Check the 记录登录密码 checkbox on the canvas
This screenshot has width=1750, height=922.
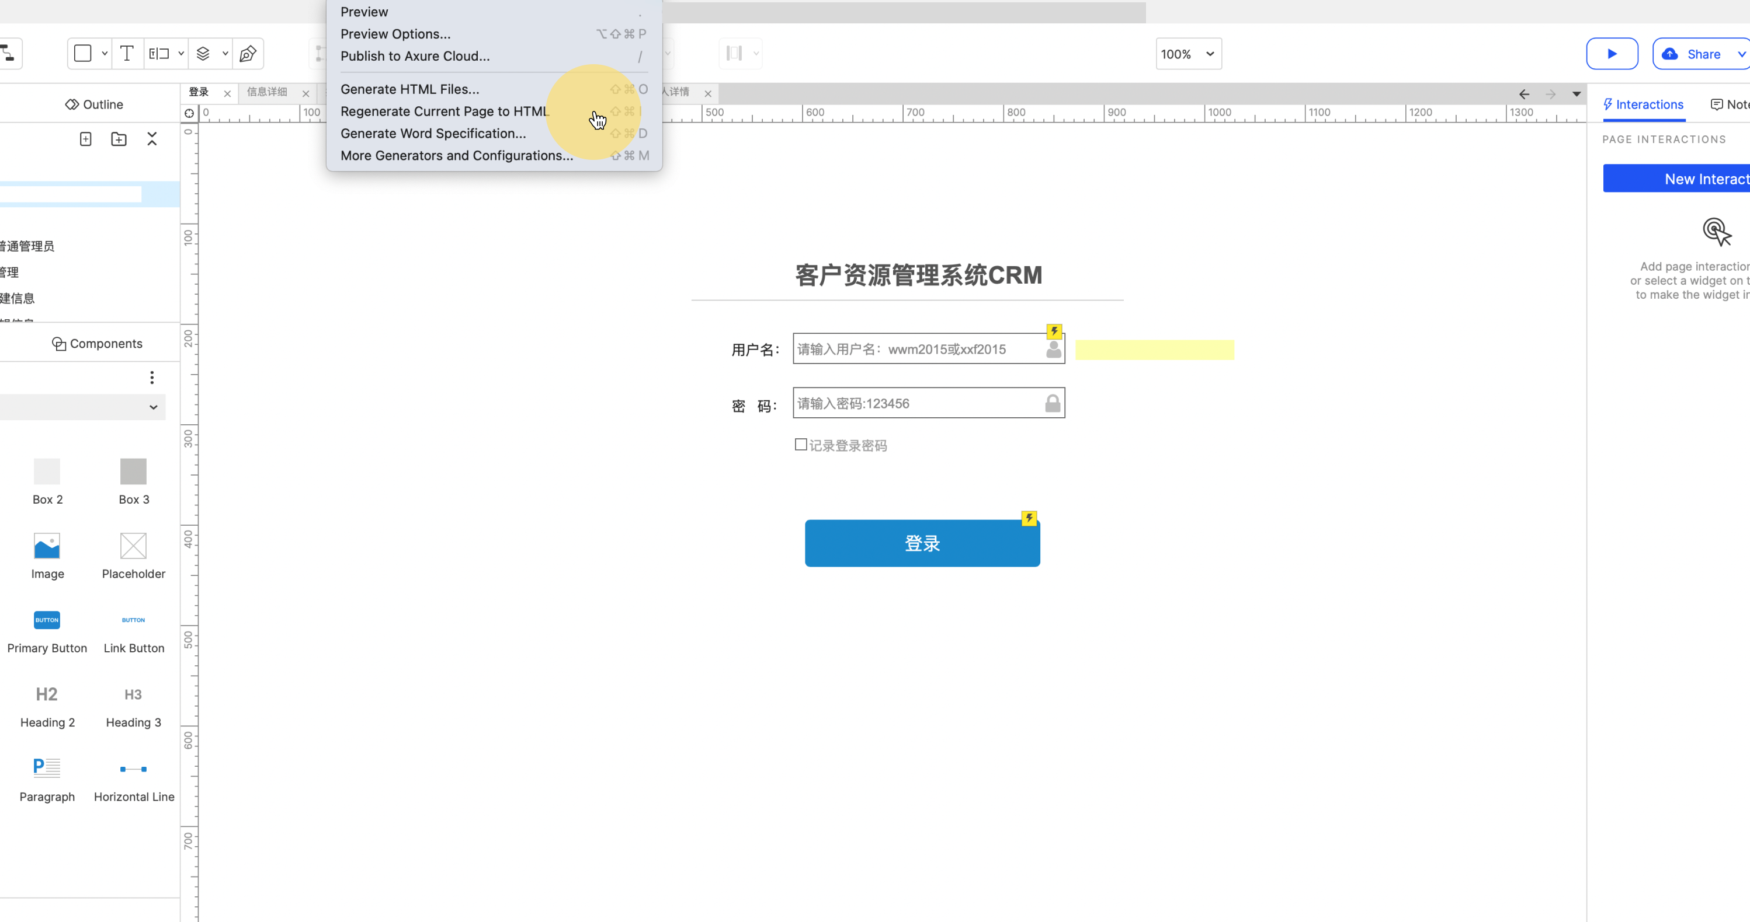point(800,443)
